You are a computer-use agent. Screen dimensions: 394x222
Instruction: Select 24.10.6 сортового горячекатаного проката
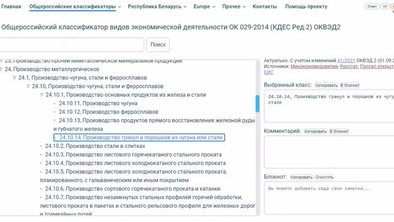pyautogui.click(x=133, y=189)
